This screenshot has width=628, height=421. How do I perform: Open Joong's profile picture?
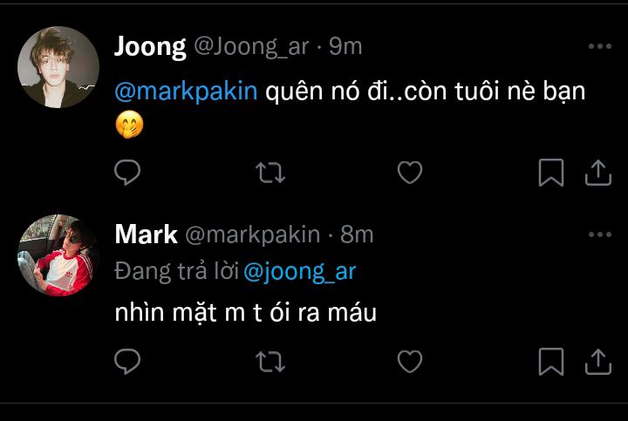coord(58,67)
